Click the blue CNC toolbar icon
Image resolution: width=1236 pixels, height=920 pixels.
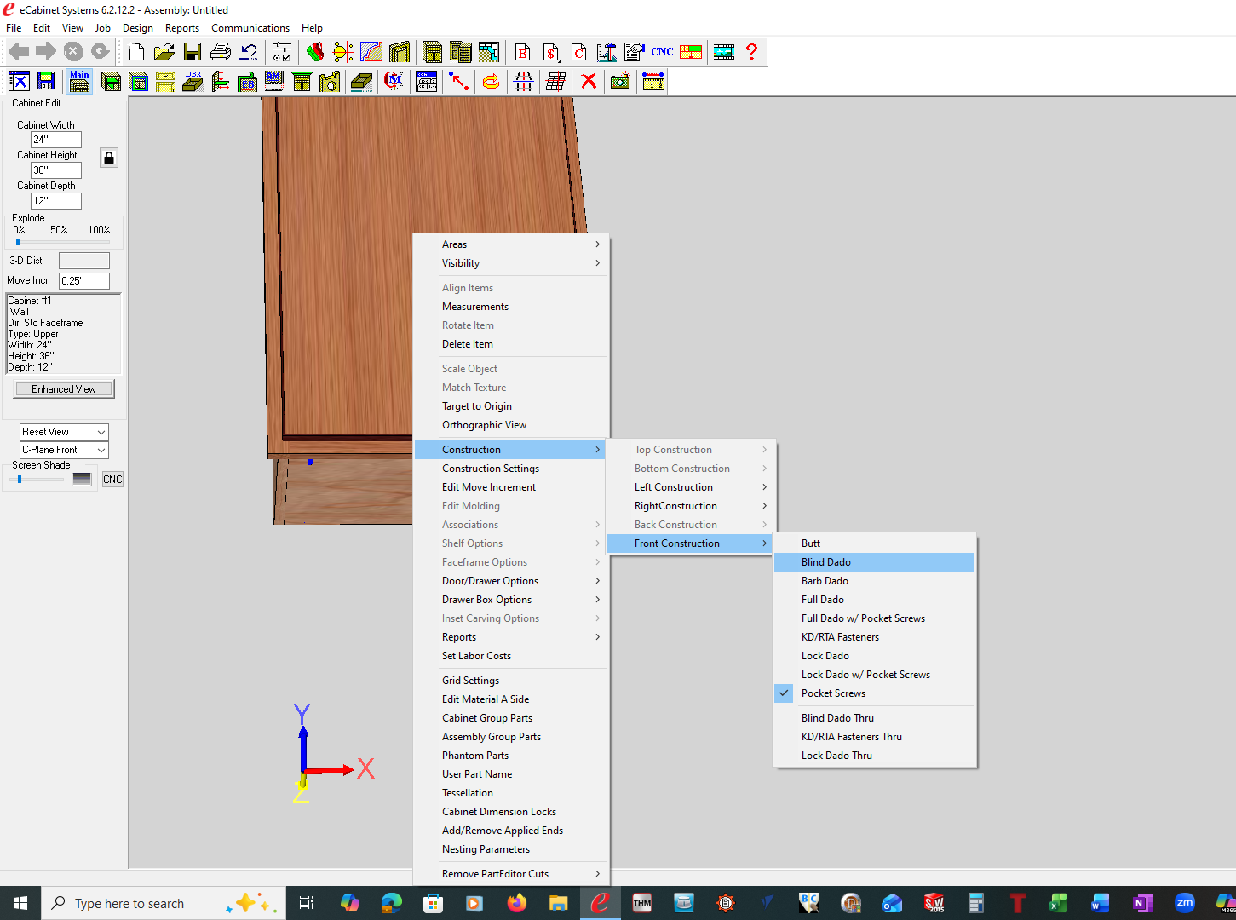662,52
